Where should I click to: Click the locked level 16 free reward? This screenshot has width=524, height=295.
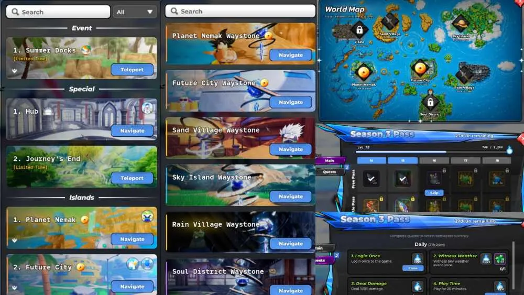point(434,179)
